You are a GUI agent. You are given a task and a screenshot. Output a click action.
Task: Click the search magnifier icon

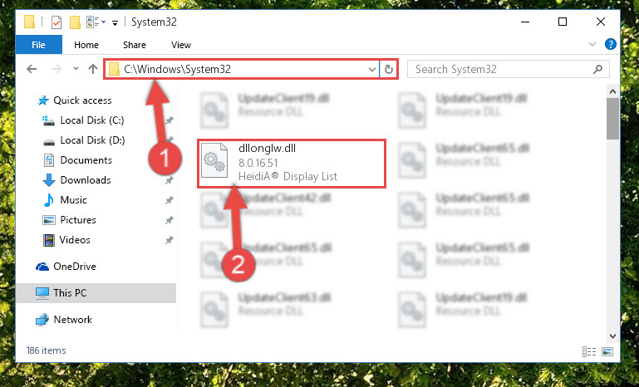click(597, 69)
